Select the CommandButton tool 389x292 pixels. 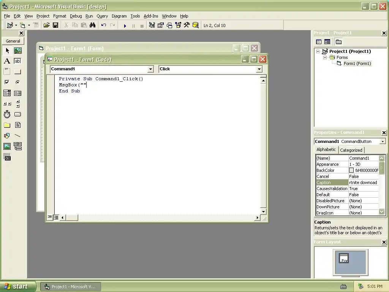tap(17, 72)
